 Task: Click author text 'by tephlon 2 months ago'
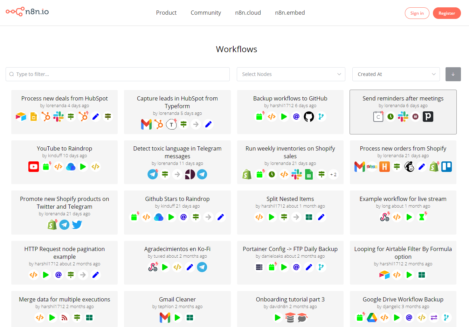(177, 306)
